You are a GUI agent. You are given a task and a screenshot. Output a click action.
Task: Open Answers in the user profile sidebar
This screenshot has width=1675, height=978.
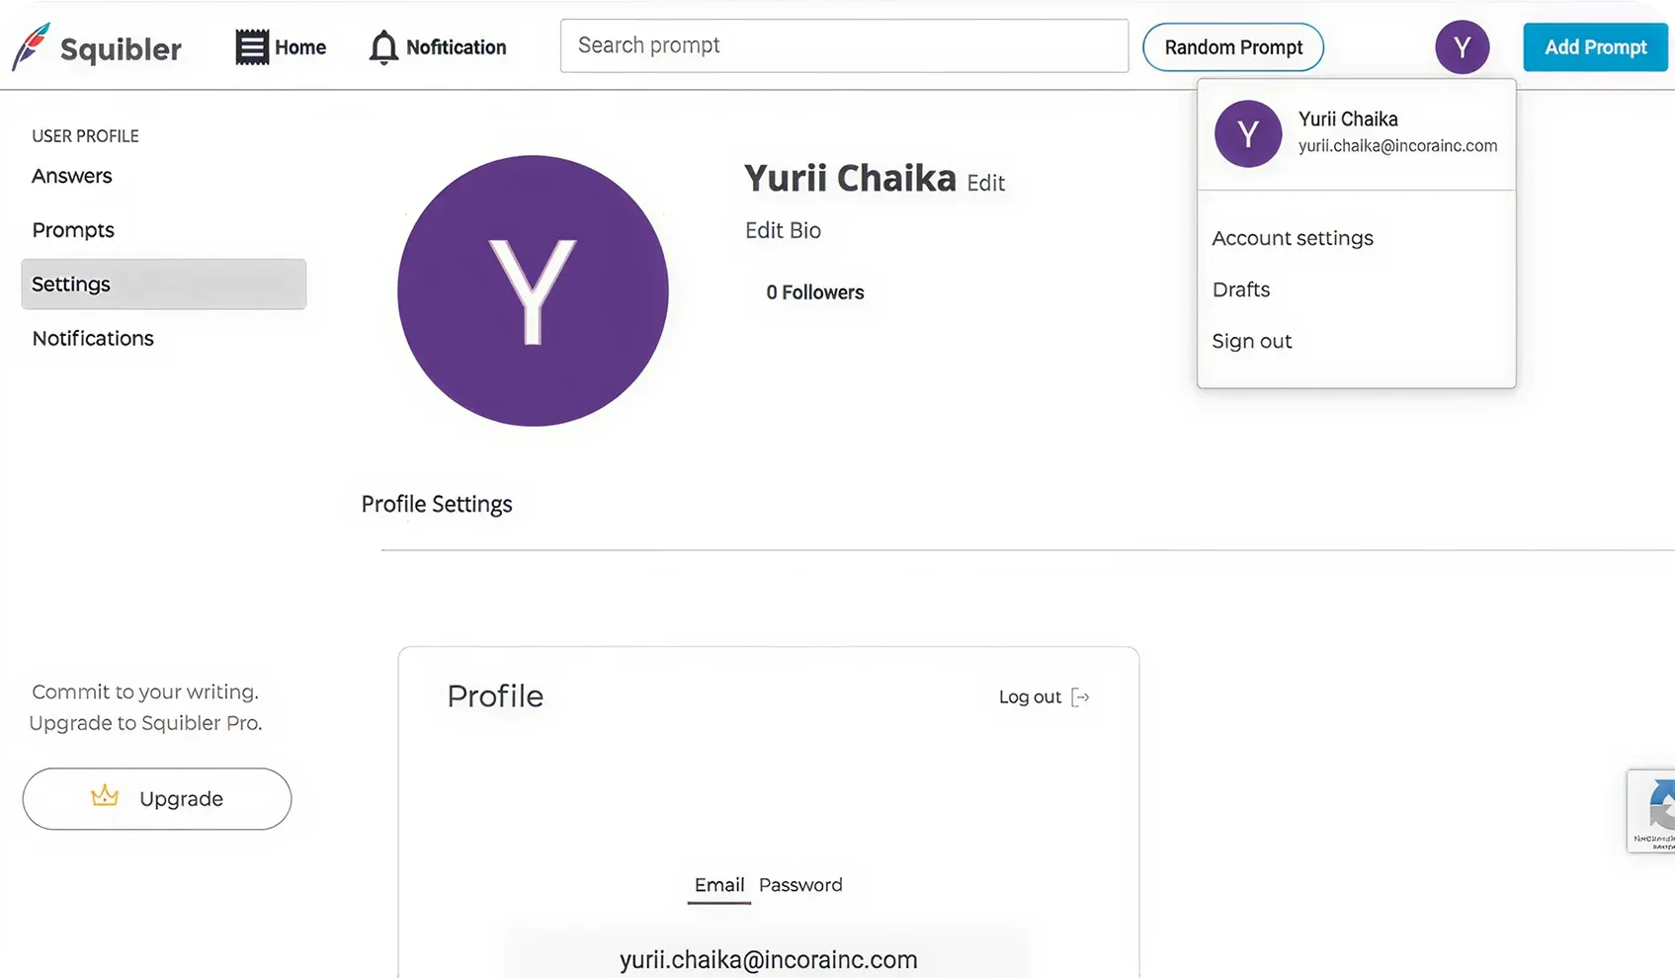point(72,176)
